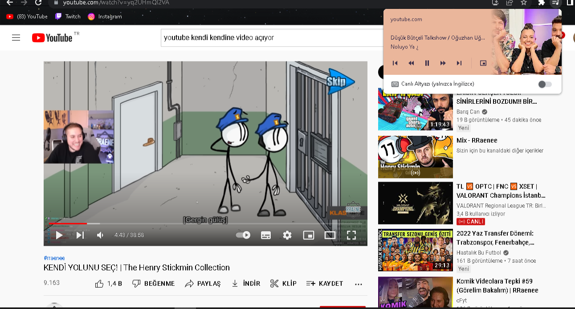575x309 pixels.
Task: Switch to theater mode
Action: click(x=330, y=235)
